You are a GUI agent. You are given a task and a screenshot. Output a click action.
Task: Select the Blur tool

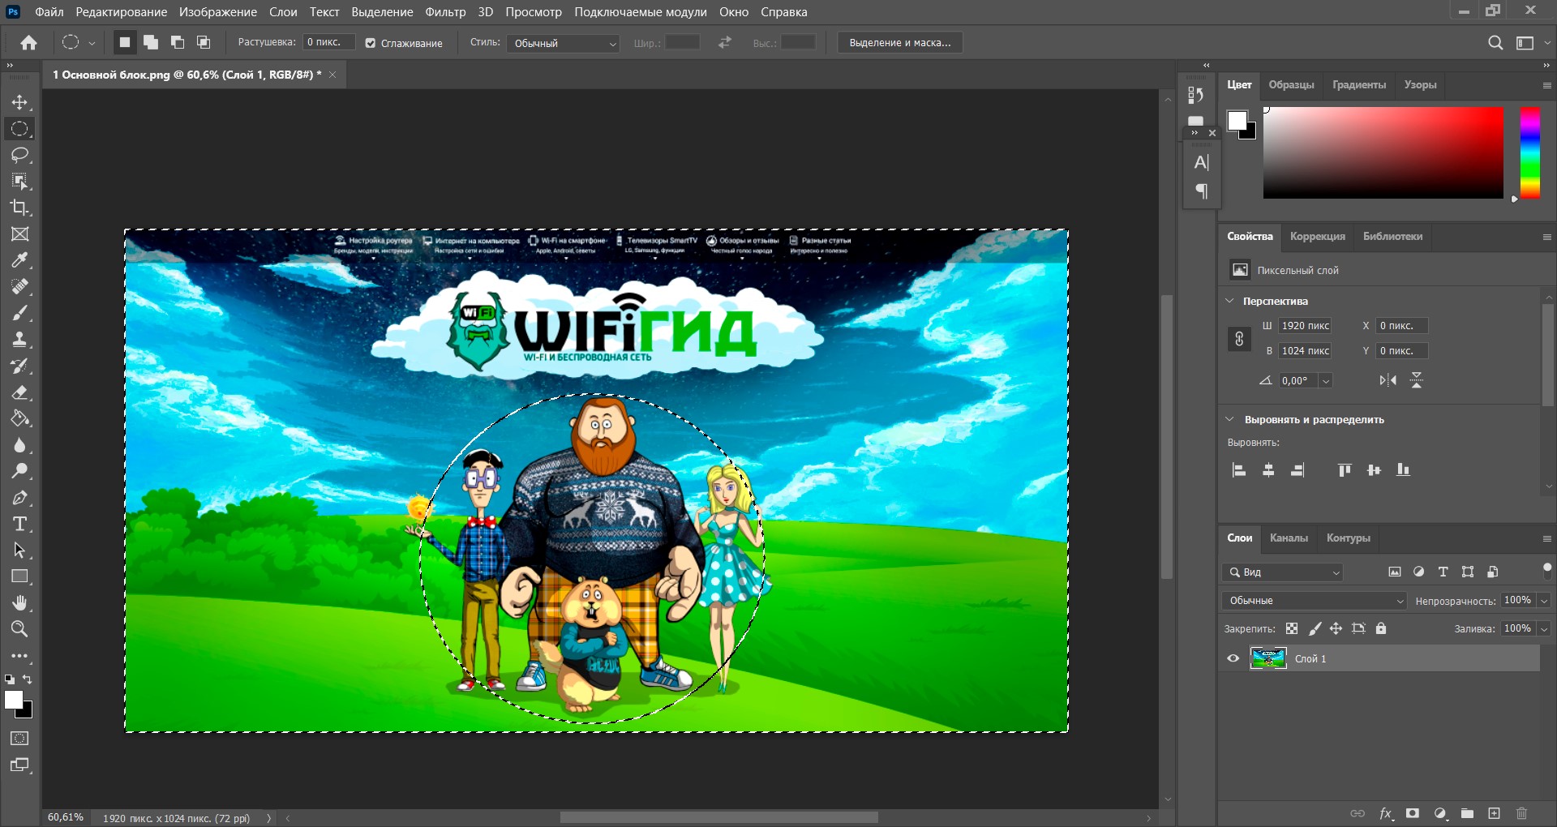pos(19,445)
